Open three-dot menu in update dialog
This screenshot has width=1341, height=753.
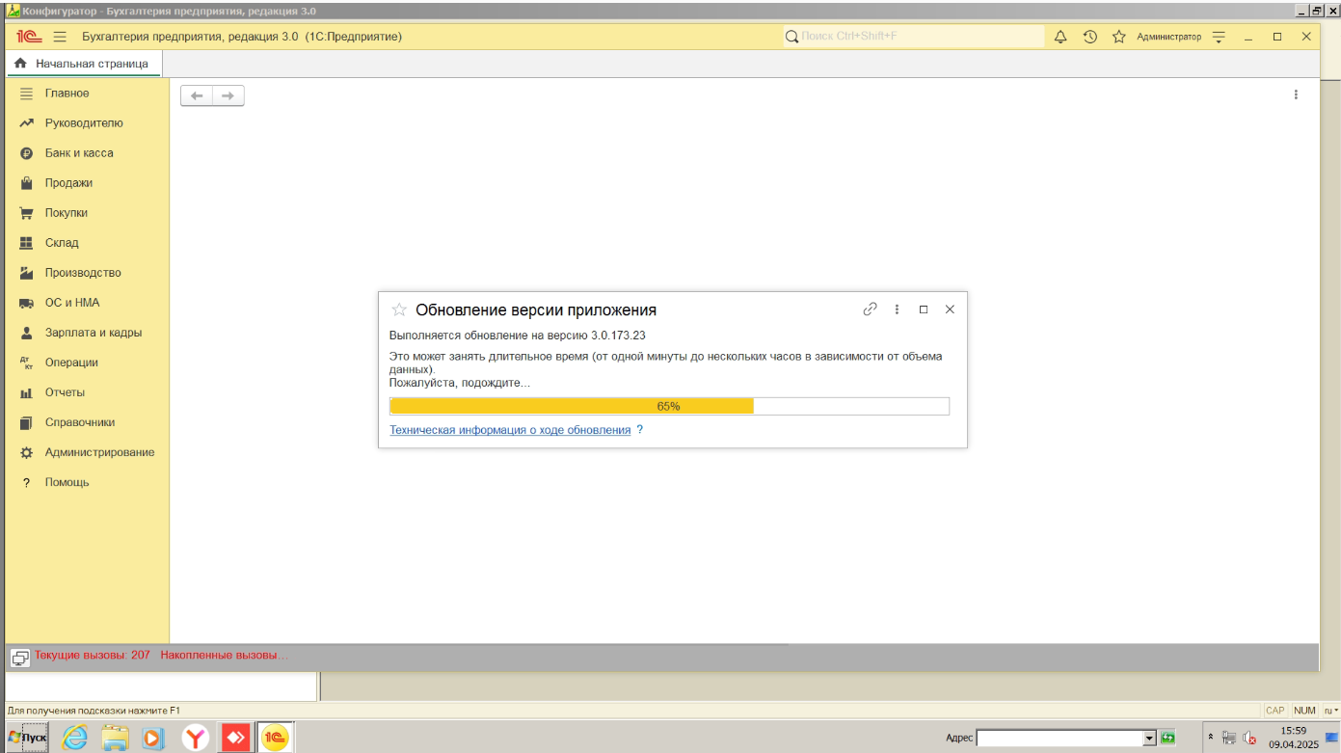[x=897, y=309]
